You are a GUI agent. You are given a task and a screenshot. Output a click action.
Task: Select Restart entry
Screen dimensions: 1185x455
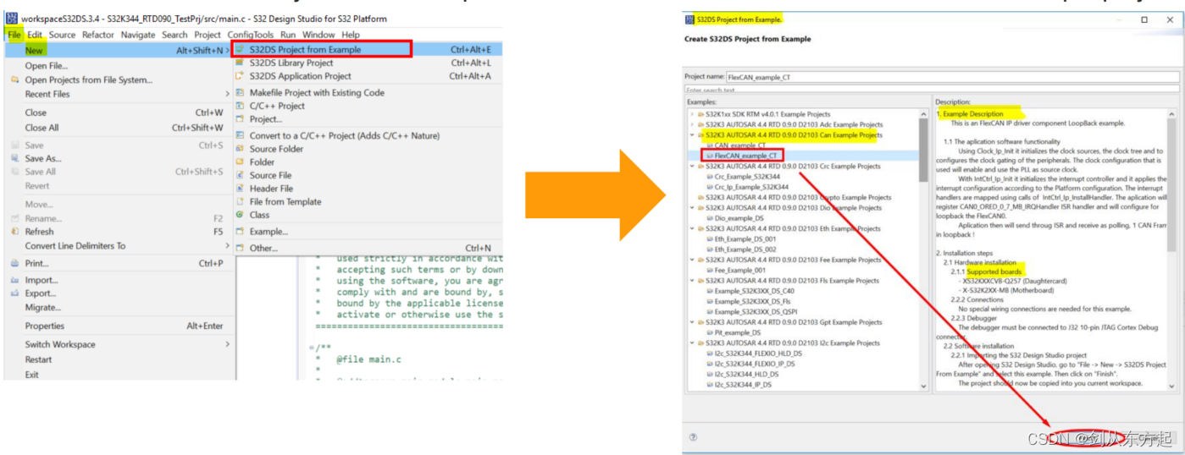pyautogui.click(x=39, y=359)
